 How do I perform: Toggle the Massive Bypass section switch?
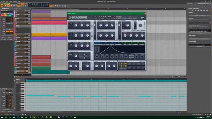point(135,25)
